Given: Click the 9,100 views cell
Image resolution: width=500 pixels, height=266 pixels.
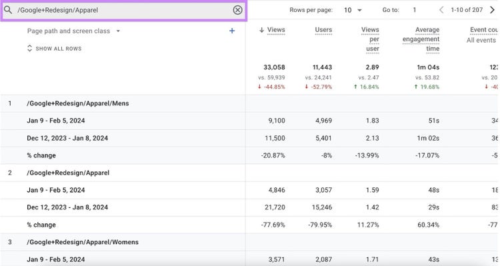Looking at the screenshot, I should [277, 121].
